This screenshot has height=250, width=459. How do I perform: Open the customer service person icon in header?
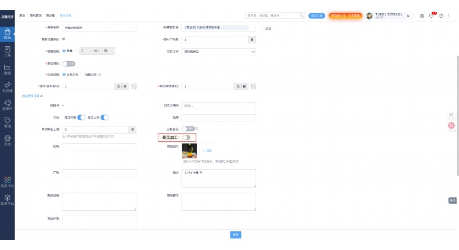coord(422,16)
